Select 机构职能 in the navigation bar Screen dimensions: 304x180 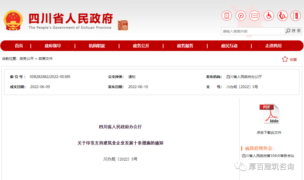[97, 46]
